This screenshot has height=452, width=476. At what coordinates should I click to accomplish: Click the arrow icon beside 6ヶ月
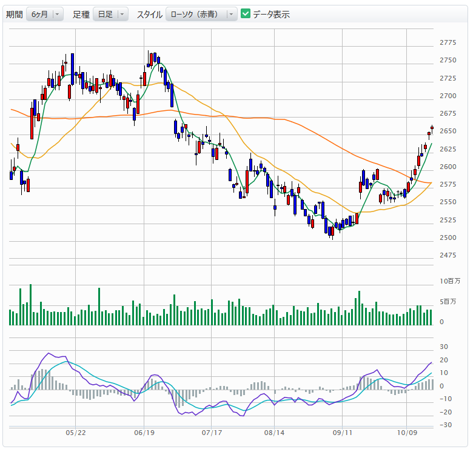coord(58,14)
